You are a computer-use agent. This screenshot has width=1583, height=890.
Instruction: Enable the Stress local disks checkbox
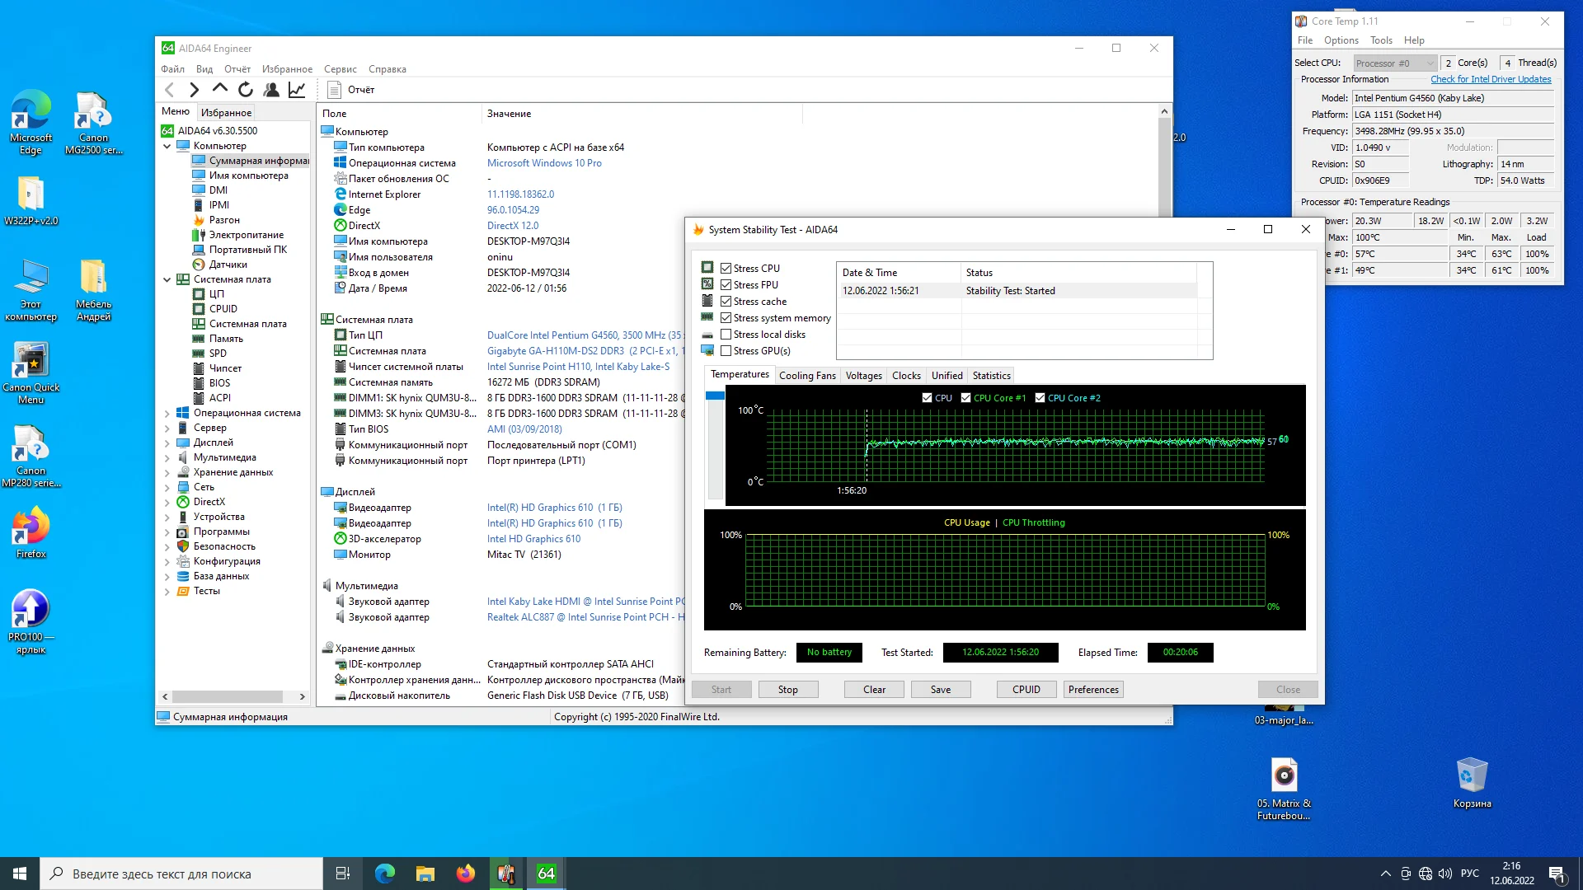pos(726,335)
